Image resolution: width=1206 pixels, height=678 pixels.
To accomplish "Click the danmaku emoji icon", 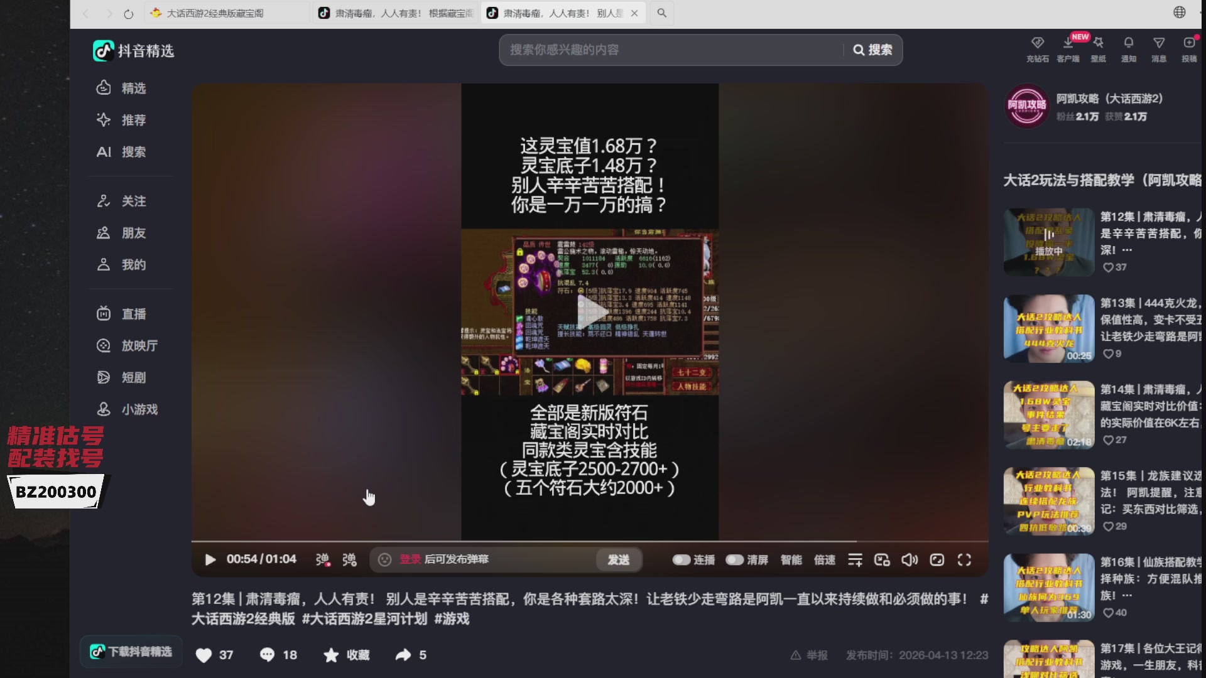I will click(x=385, y=559).
